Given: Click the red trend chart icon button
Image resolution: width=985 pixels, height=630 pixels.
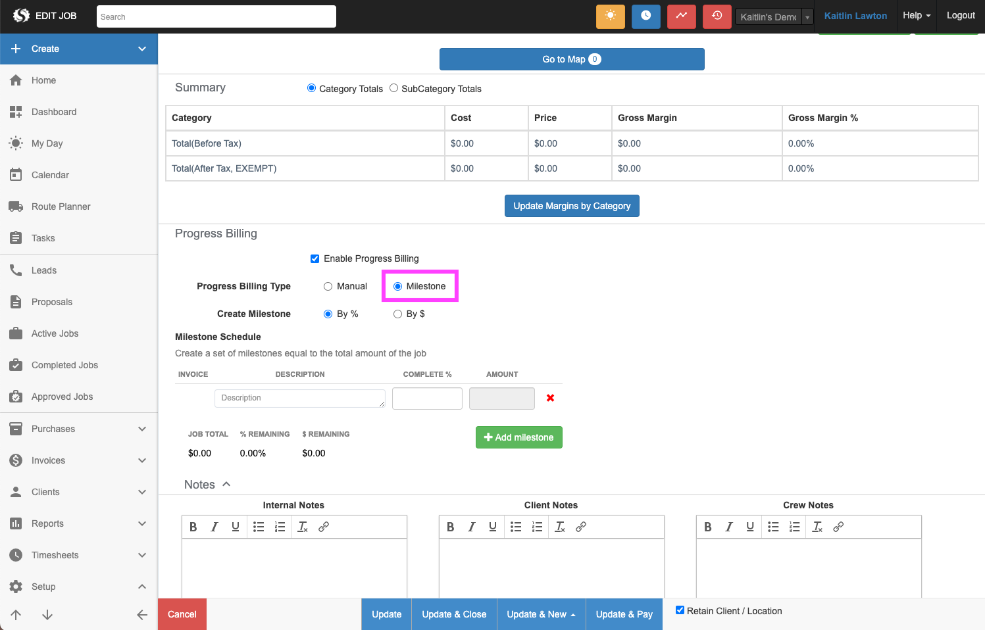Looking at the screenshot, I should [681, 16].
